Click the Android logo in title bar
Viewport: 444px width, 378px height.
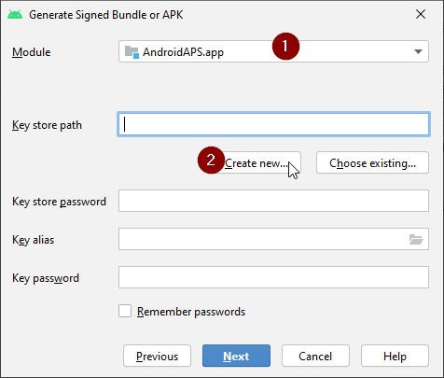click(x=15, y=15)
